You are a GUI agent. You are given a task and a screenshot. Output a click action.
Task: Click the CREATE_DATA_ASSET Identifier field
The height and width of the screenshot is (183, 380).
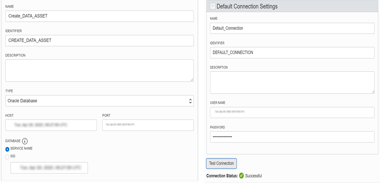pyautogui.click(x=99, y=40)
